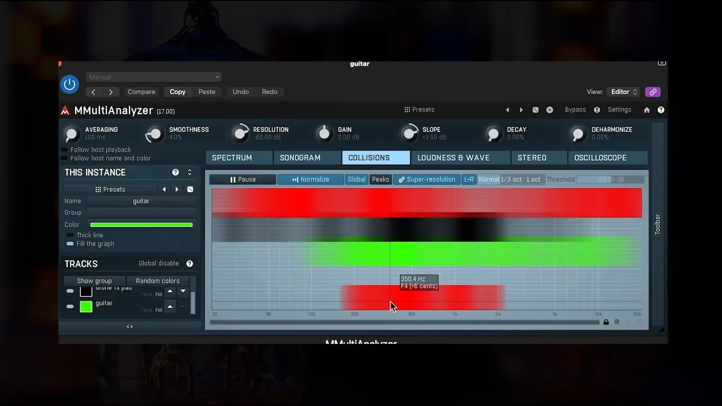The width and height of the screenshot is (722, 406).
Task: Switch to the Oscilloscope tab
Action: 607,158
